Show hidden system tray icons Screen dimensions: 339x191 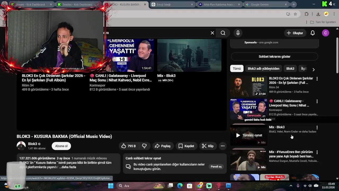[291, 186]
